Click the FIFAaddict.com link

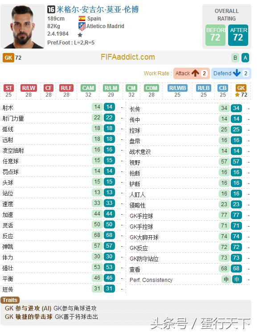click(x=128, y=57)
